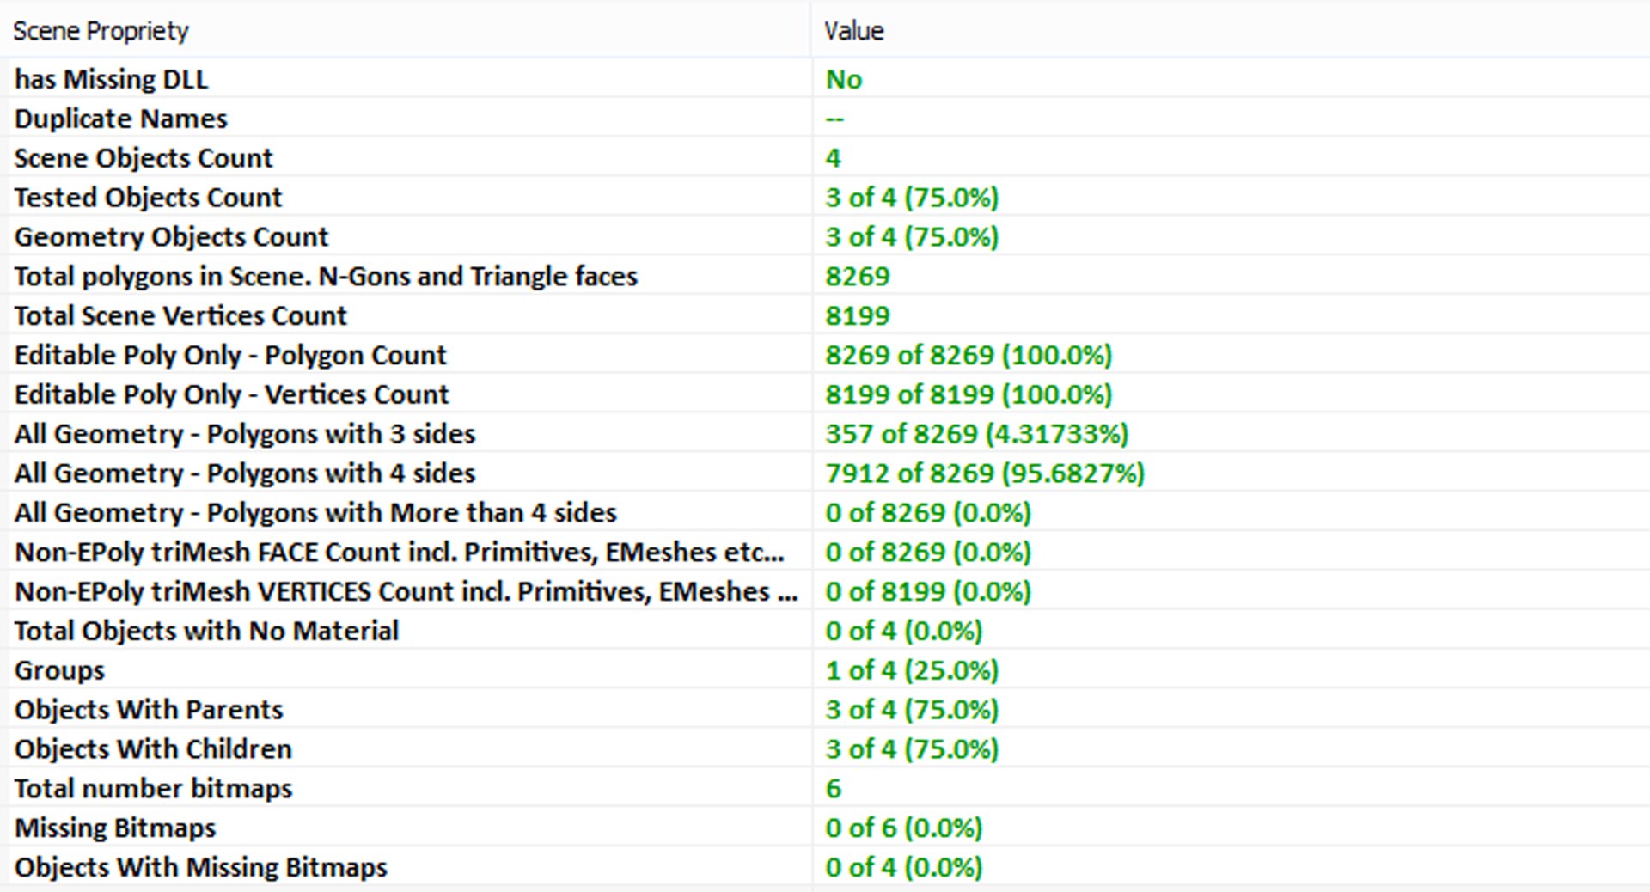1650x892 pixels.
Task: Click value '8199 of 8199 (100.0%)'
Action: pos(969,394)
